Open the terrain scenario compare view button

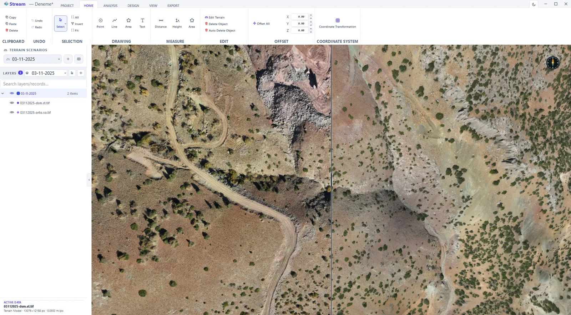(79, 59)
